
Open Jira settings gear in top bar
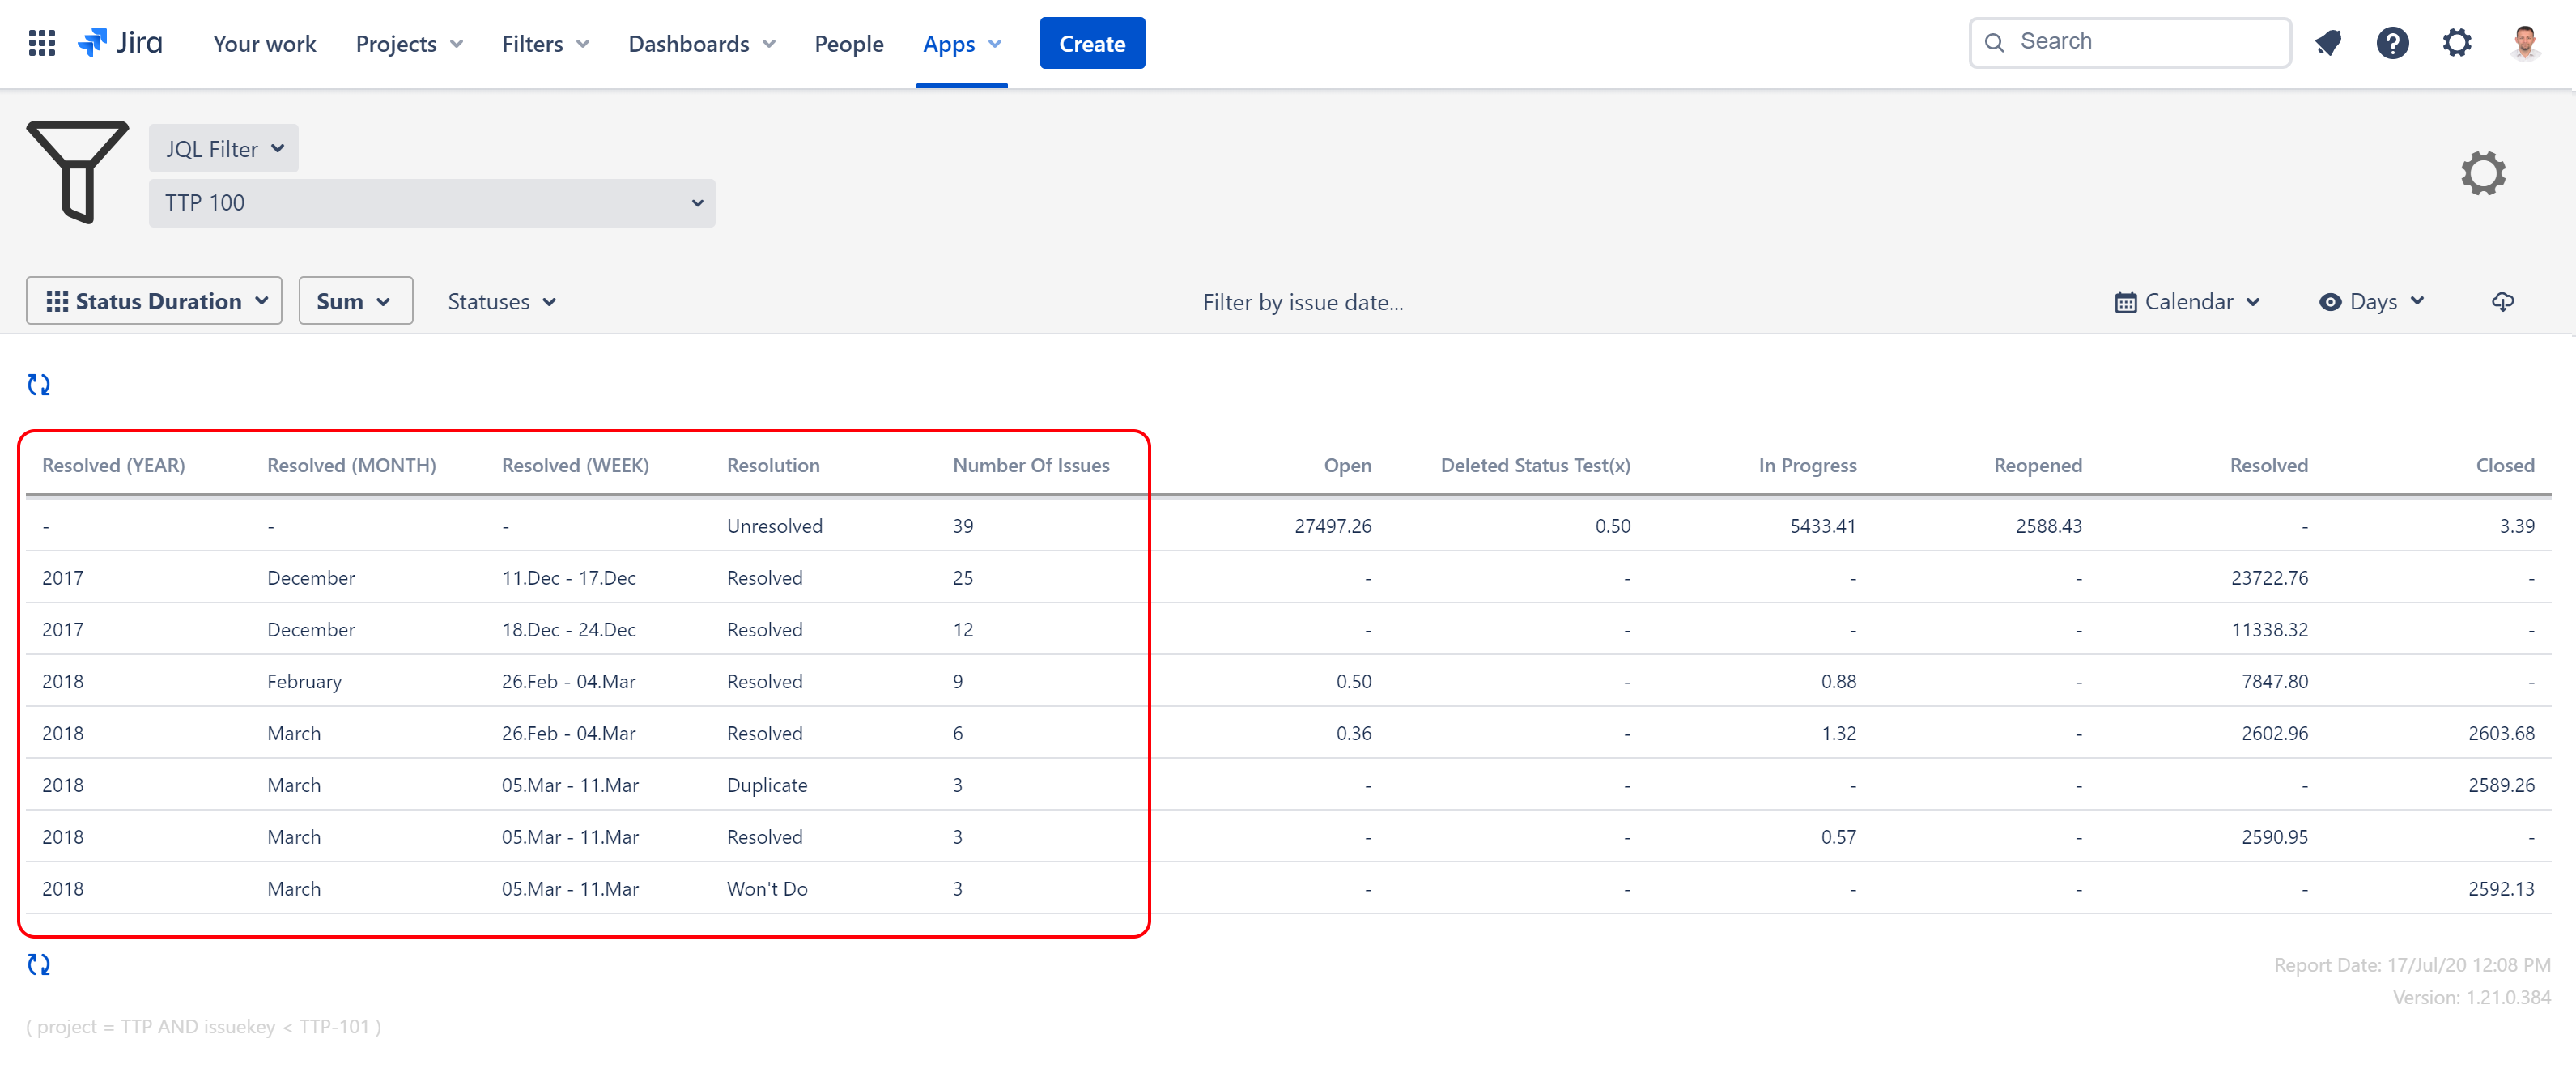tap(2456, 43)
